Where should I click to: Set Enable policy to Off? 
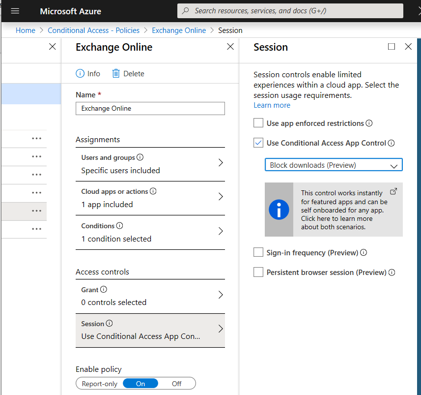click(x=177, y=384)
